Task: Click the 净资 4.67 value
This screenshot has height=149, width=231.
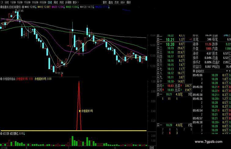Action: coord(209,54)
